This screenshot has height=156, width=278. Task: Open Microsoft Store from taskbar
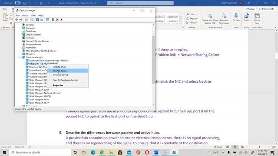tap(120, 152)
